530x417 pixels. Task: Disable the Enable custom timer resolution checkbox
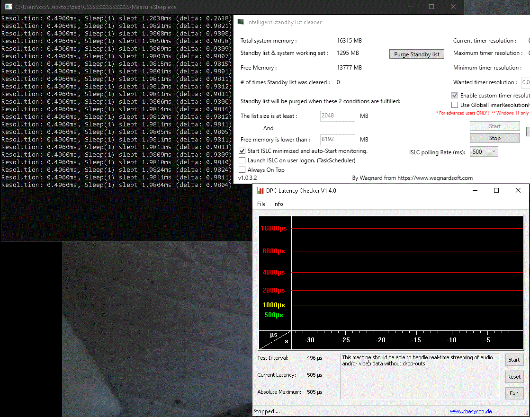point(455,96)
